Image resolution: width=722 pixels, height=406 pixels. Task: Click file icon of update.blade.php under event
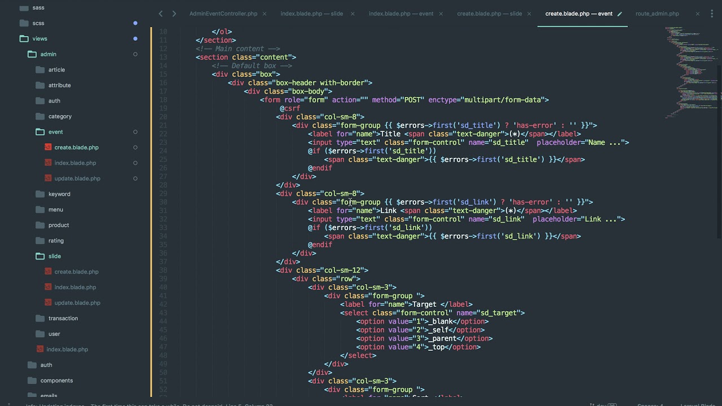(x=48, y=178)
